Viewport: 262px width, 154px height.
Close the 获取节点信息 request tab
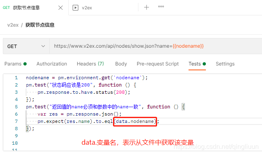pos(61,8)
